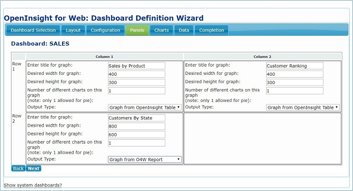The width and height of the screenshot is (353, 191).
Task: Open the Configuration tab
Action: (x=105, y=30)
